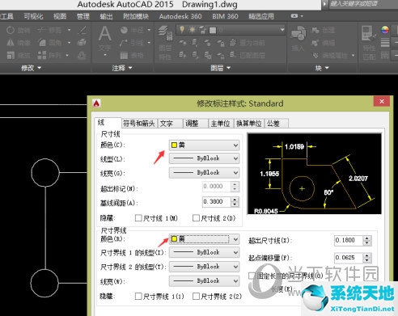This screenshot has height=316, width=398.
Task: Click the Match Properties (特性匹配) icon
Action: tap(368, 33)
